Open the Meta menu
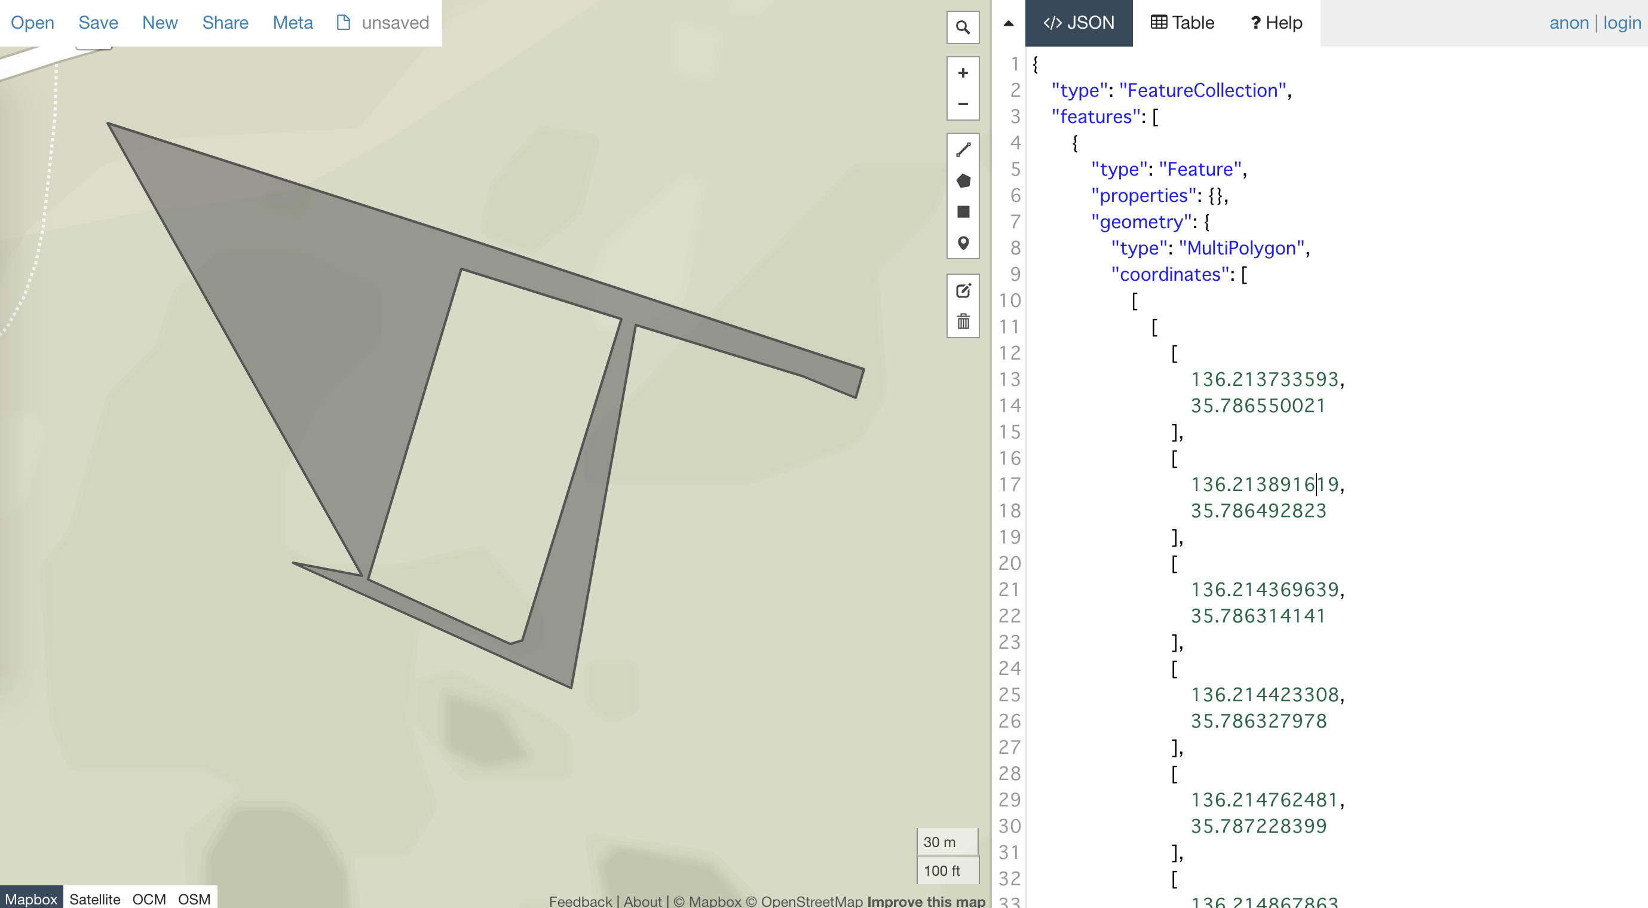 click(x=292, y=23)
